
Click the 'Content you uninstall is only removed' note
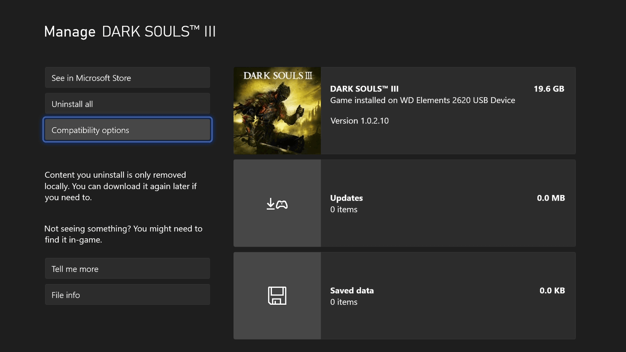point(121,186)
